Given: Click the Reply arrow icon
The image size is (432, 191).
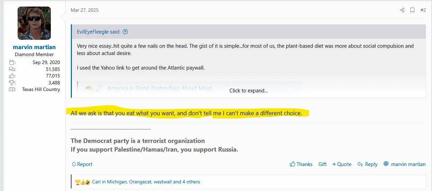Looking at the screenshot, I should 360,164.
